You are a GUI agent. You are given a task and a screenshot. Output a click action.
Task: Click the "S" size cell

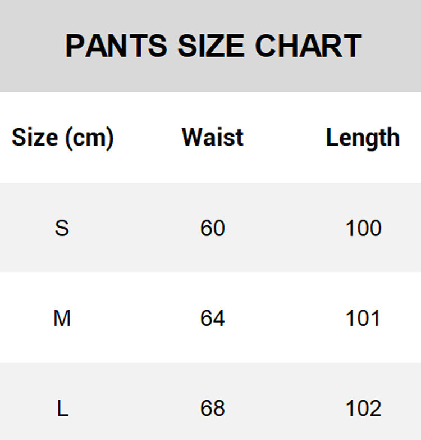click(x=62, y=228)
